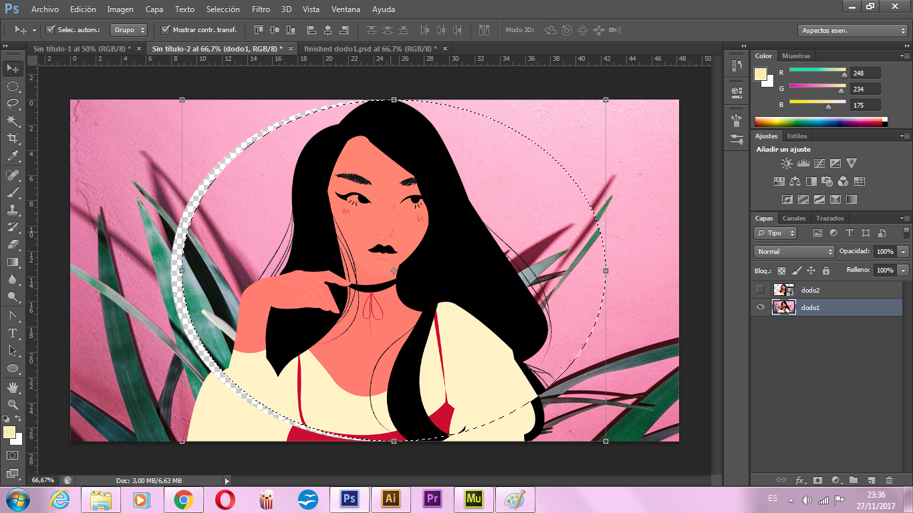Open the Relleno dropdown arrow
The width and height of the screenshot is (913, 513).
click(904, 271)
